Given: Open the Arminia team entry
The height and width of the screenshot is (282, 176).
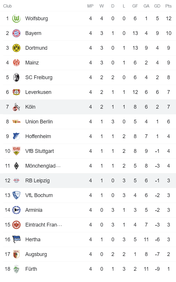Looking at the screenshot, I should coord(34,210).
